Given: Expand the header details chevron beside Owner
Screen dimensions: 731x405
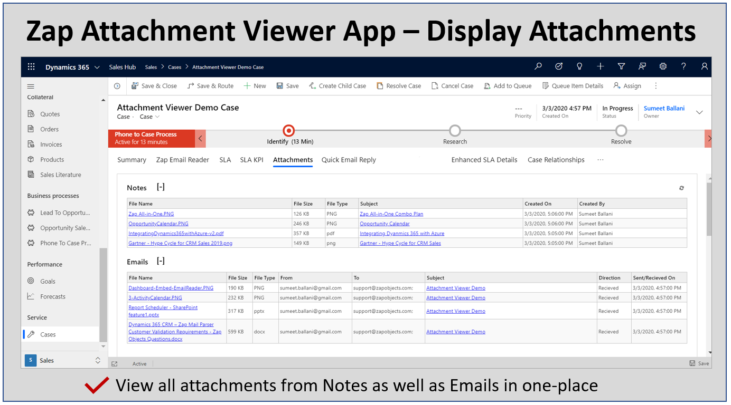Looking at the screenshot, I should click(699, 112).
